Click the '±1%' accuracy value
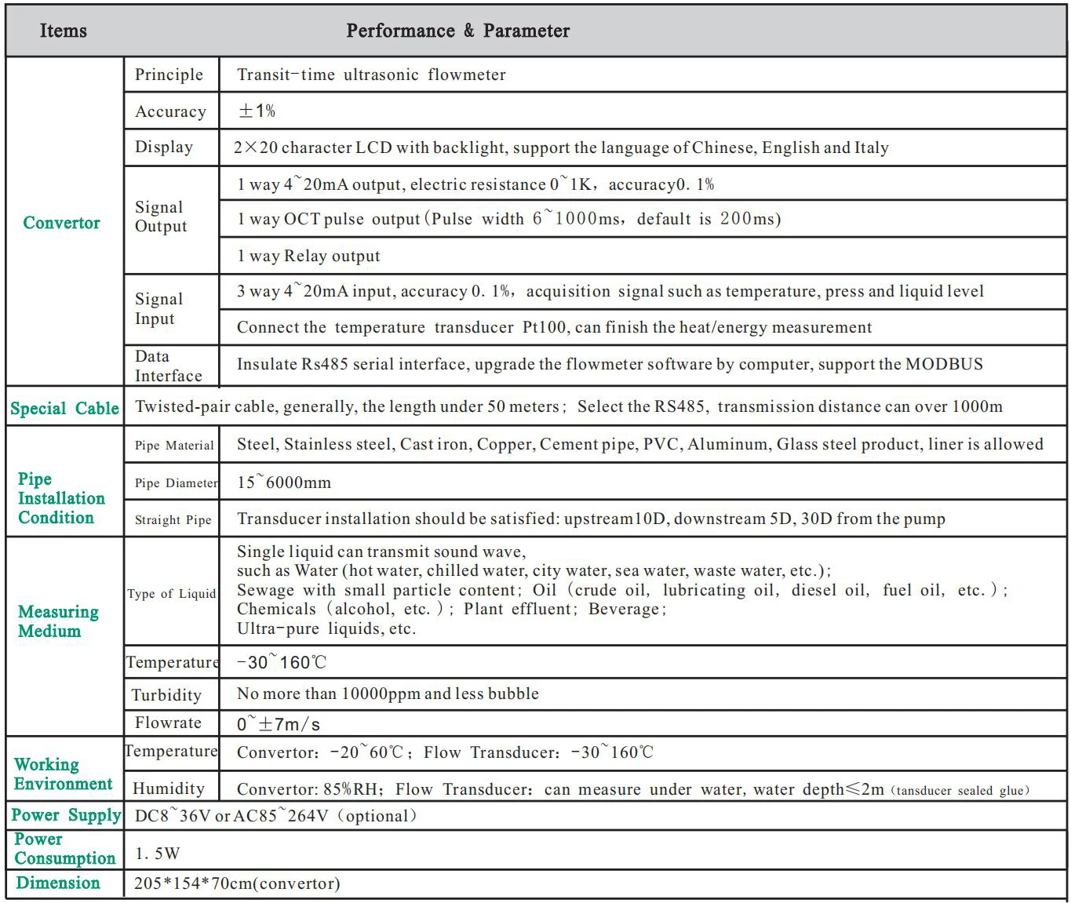 (257, 111)
